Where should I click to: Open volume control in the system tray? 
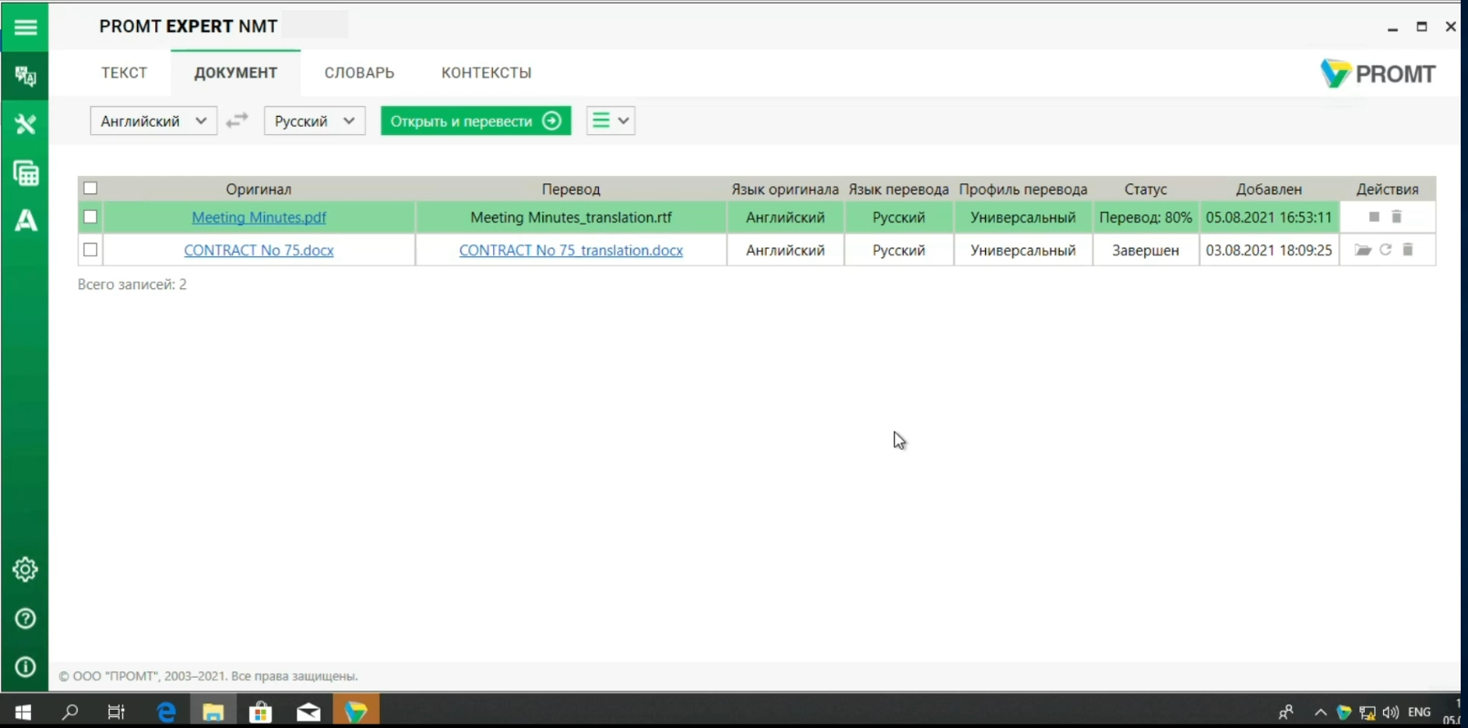coord(1390,712)
